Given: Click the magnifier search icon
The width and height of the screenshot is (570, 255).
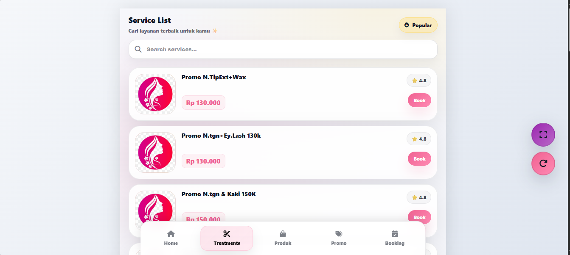Looking at the screenshot, I should click(138, 49).
